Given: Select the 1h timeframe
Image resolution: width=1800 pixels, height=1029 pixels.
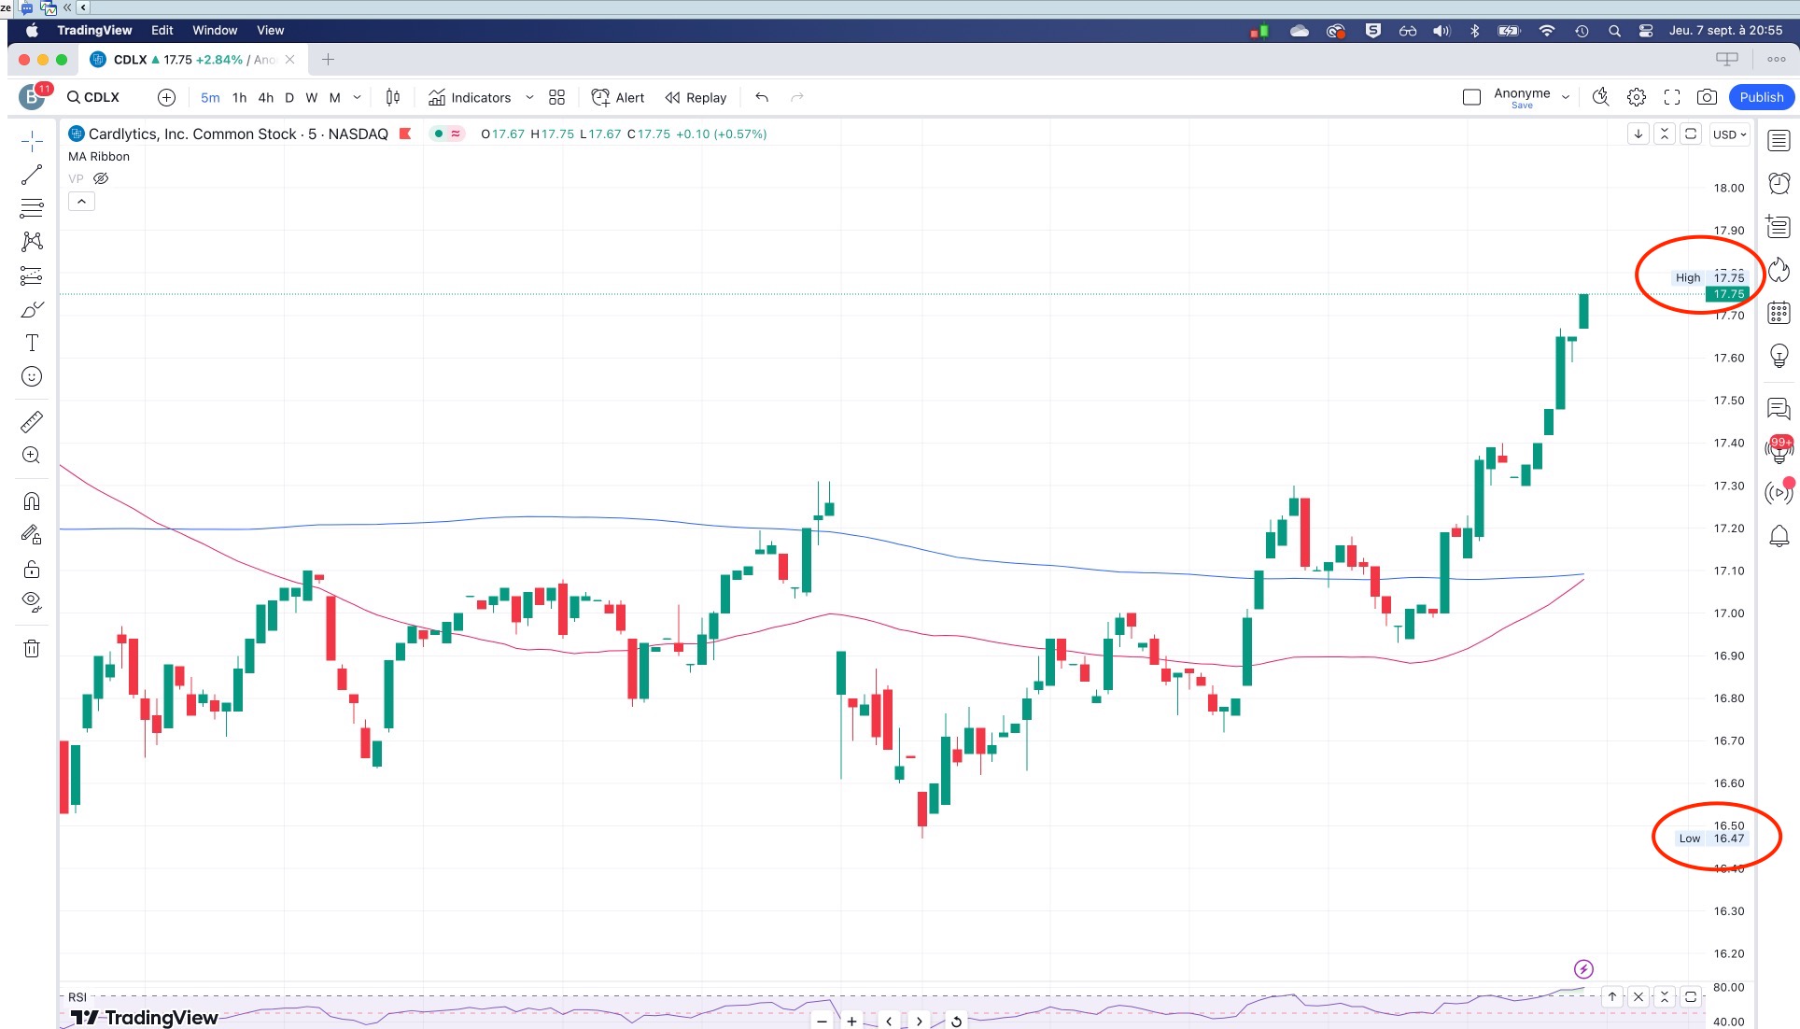Looking at the screenshot, I should click(239, 97).
